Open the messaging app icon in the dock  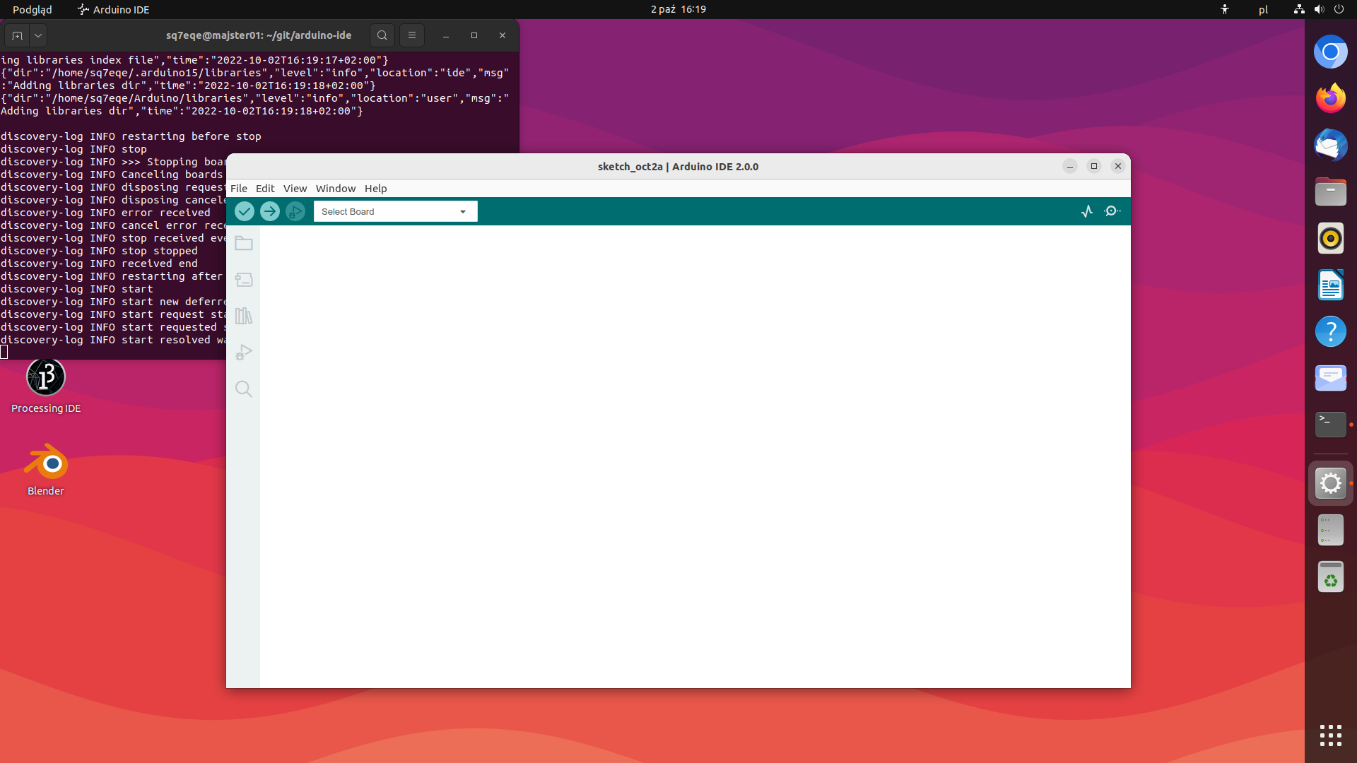click(x=1331, y=378)
